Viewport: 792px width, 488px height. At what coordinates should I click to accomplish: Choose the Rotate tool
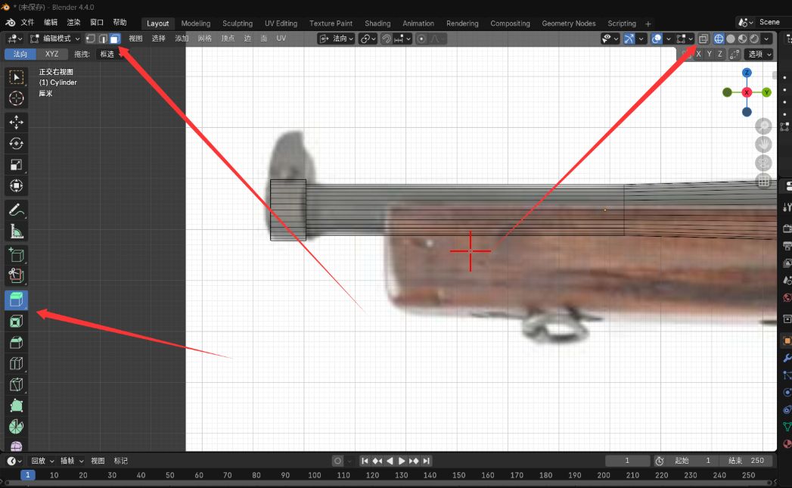coord(16,144)
